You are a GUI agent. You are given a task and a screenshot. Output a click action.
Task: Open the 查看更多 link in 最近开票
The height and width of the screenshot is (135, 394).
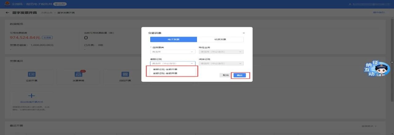tap(369, 126)
